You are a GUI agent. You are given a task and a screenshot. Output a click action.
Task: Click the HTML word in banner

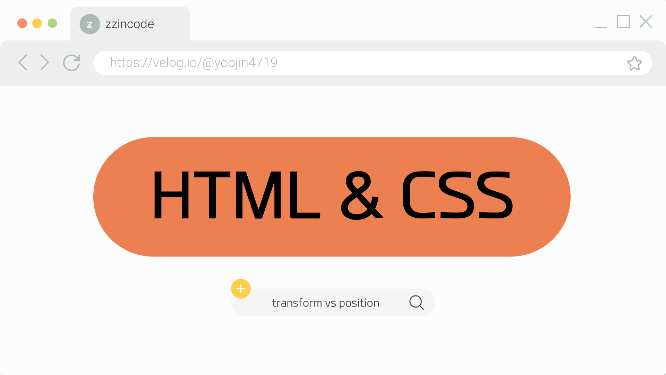(x=237, y=195)
